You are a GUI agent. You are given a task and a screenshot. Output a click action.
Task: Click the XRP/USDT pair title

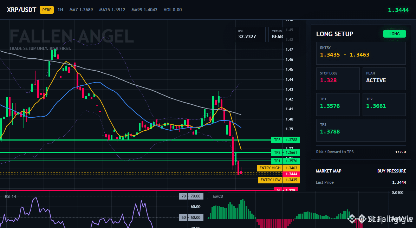(21, 10)
